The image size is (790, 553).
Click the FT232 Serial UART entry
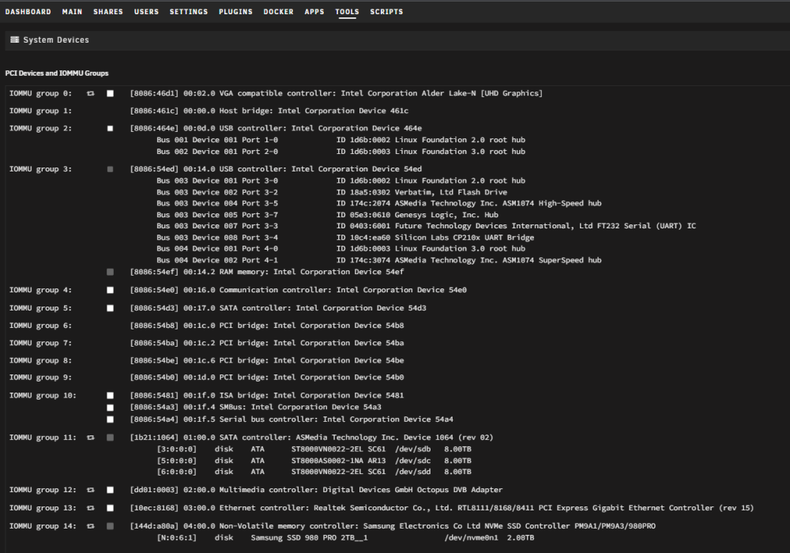click(x=426, y=226)
